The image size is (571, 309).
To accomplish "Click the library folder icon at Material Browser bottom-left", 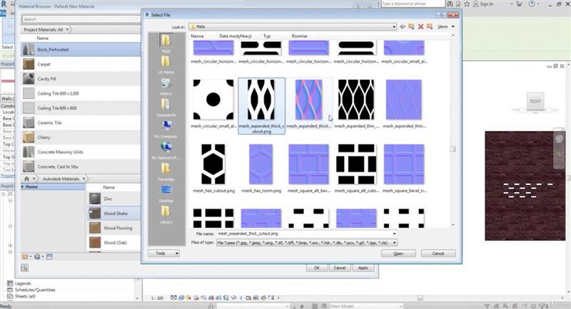I will tap(25, 257).
